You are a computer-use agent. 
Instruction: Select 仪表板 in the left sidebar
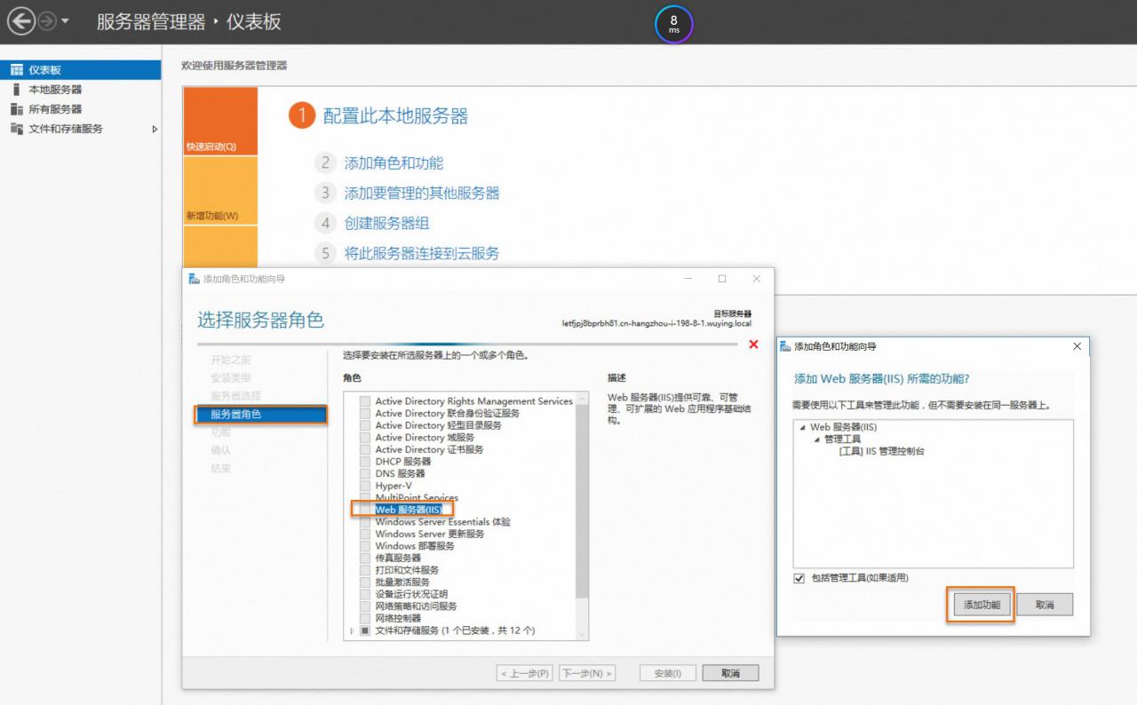[x=81, y=70]
